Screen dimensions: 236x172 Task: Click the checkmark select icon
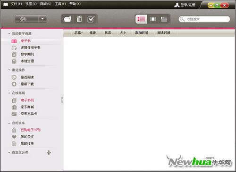[91, 19]
